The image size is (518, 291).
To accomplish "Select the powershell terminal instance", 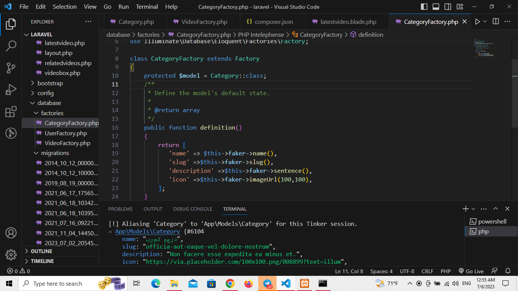I will [x=491, y=221].
